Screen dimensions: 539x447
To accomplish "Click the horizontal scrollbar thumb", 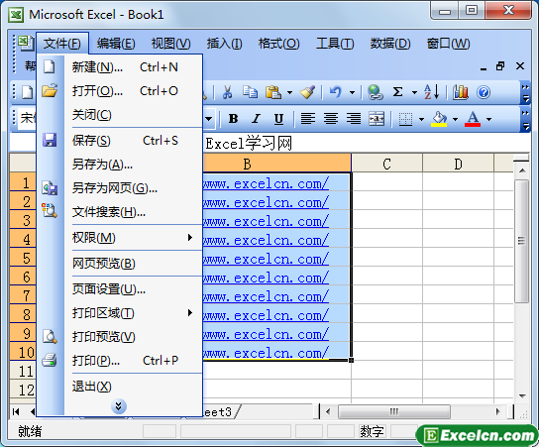I will [x=394, y=411].
